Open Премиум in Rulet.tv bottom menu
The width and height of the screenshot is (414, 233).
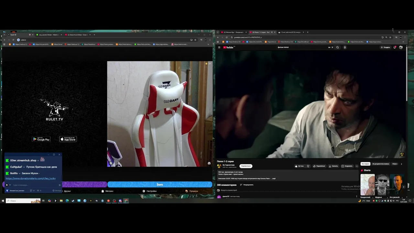(192, 191)
